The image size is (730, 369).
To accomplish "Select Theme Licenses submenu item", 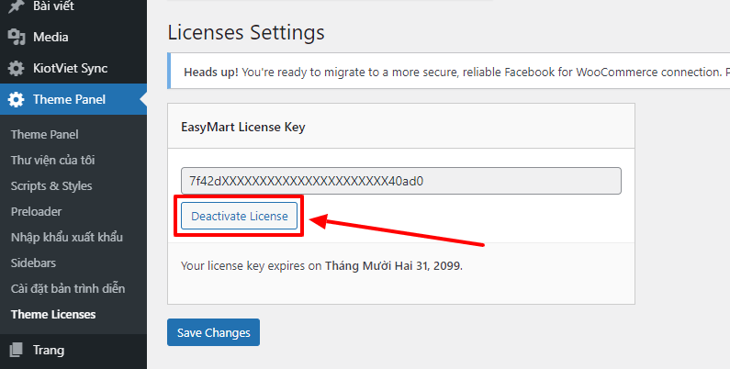I will (53, 314).
